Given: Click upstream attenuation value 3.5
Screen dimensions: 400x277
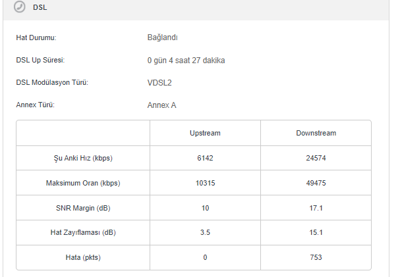Looking at the screenshot, I should point(205,232).
